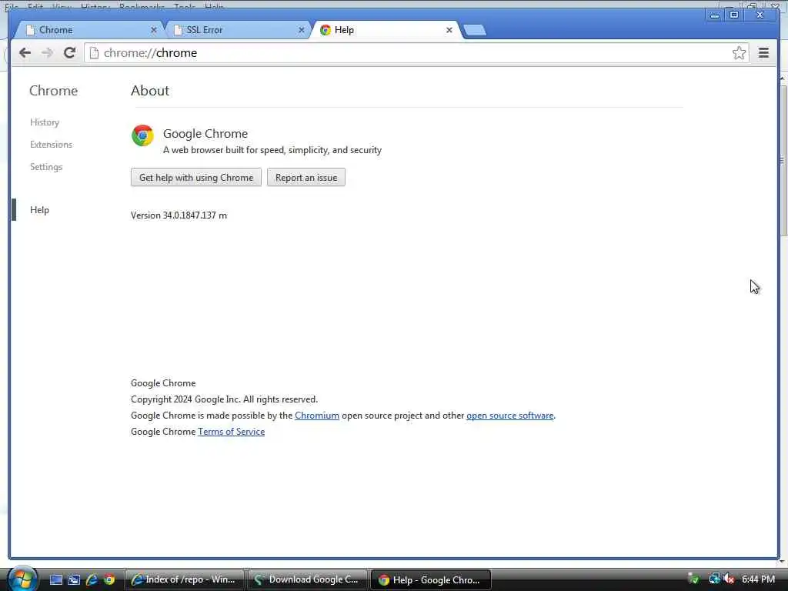This screenshot has width=788, height=591.
Task: Click the forward navigation arrow
Action: coord(47,53)
